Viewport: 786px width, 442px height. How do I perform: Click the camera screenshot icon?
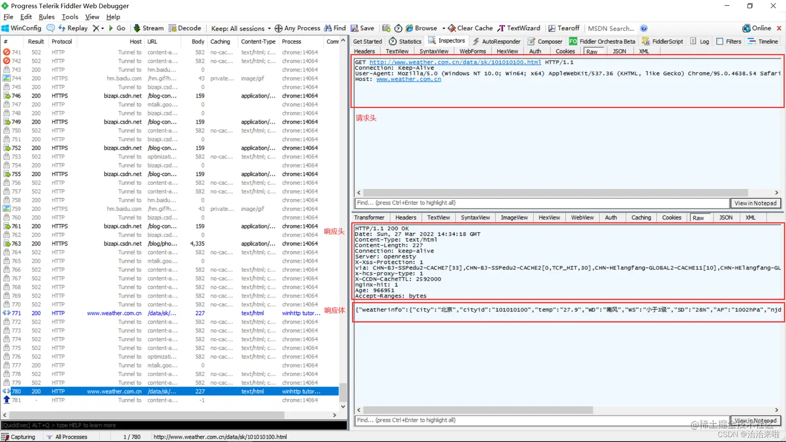(386, 28)
